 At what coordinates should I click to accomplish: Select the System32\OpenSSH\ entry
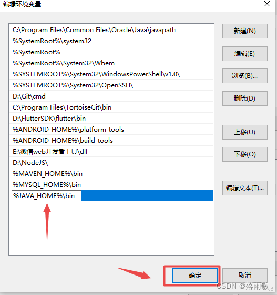[x=111, y=85]
